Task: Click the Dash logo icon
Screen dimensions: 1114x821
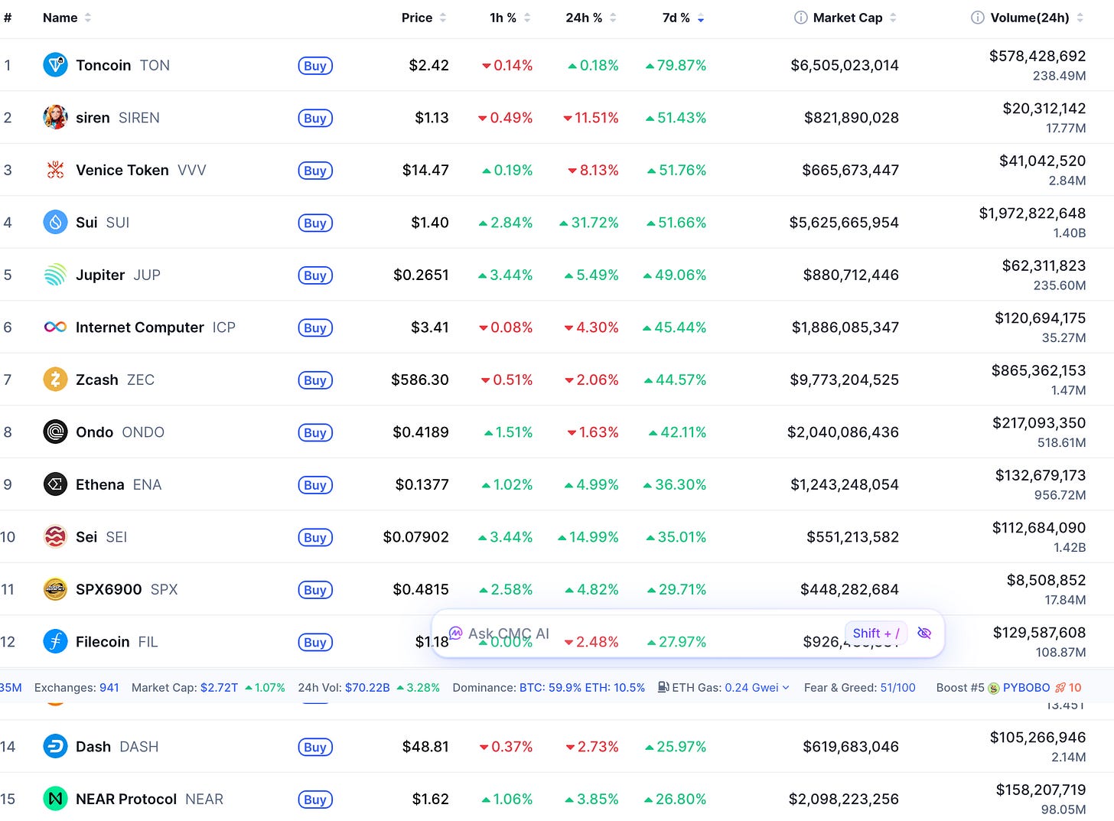Action: tap(55, 746)
